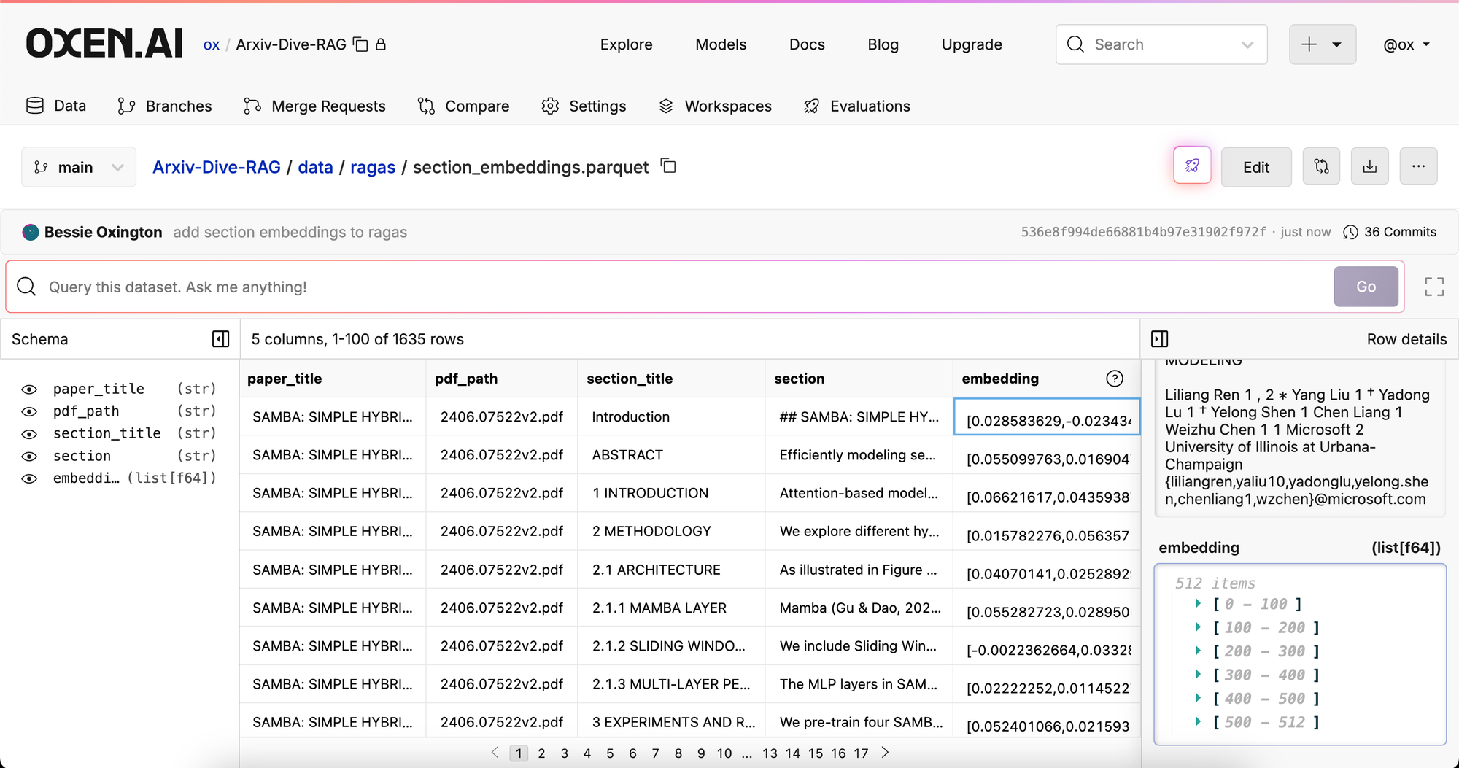The height and width of the screenshot is (768, 1459).
Task: Expand embedding items 100 – 200
Action: [1198, 627]
